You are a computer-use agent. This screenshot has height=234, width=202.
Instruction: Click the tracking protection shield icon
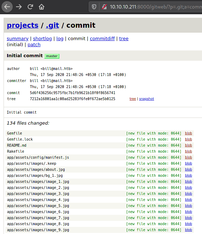tap(94, 7)
